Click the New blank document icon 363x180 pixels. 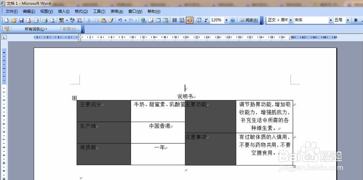7,20
